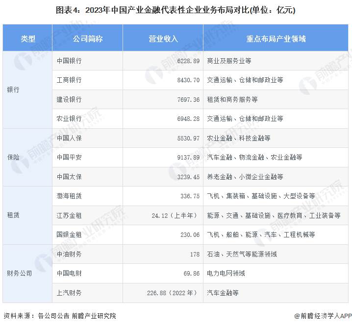
Task: Click the 银行 category cell
Action: pyautogui.click(x=27, y=90)
